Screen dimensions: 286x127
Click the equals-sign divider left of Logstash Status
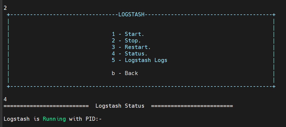[x=46, y=106]
